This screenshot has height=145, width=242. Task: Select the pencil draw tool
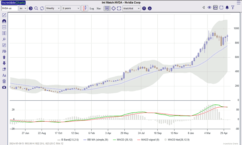(4, 15)
